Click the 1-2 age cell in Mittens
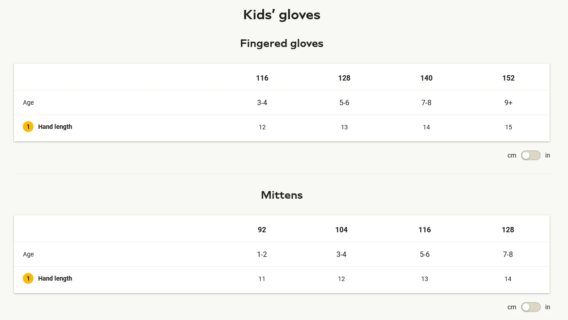The width and height of the screenshot is (568, 320). pyautogui.click(x=262, y=255)
